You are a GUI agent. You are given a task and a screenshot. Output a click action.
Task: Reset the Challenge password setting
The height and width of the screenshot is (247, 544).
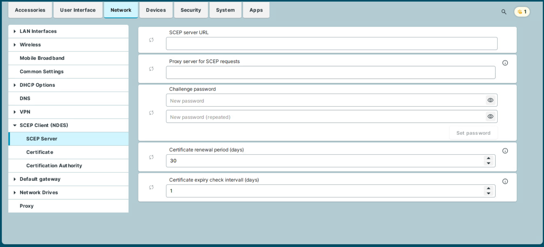pyautogui.click(x=151, y=113)
